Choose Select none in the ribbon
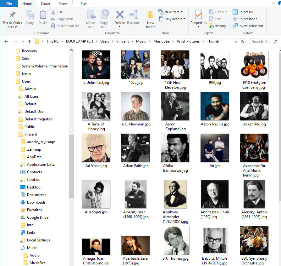281x266 pixels. 245,19
